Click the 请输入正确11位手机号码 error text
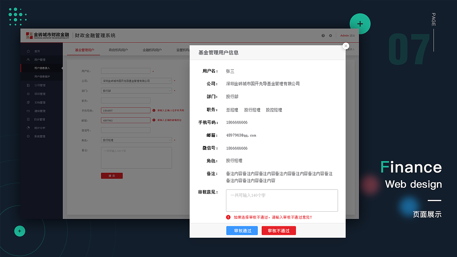The width and height of the screenshot is (457, 257). pyautogui.click(x=171, y=111)
